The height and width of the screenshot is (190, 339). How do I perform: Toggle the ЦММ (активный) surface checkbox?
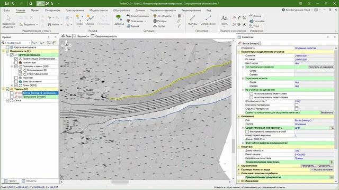pos(12,55)
